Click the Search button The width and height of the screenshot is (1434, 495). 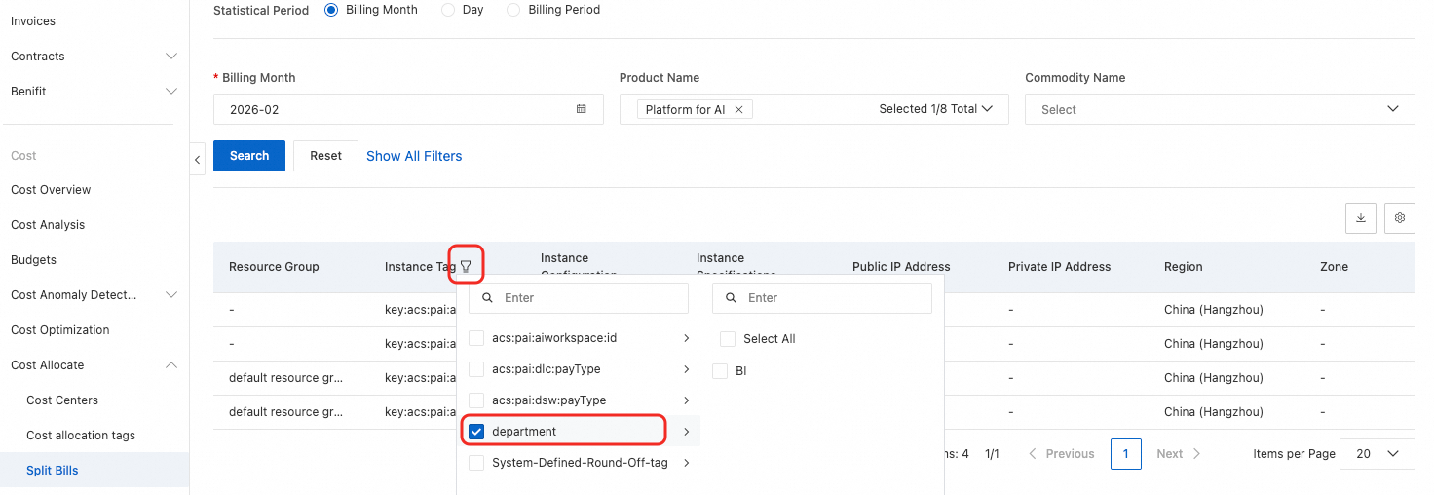(x=249, y=156)
